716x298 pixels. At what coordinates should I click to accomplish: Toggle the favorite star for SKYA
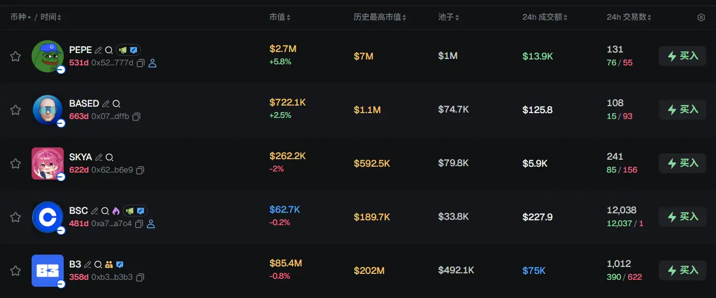[x=16, y=163]
